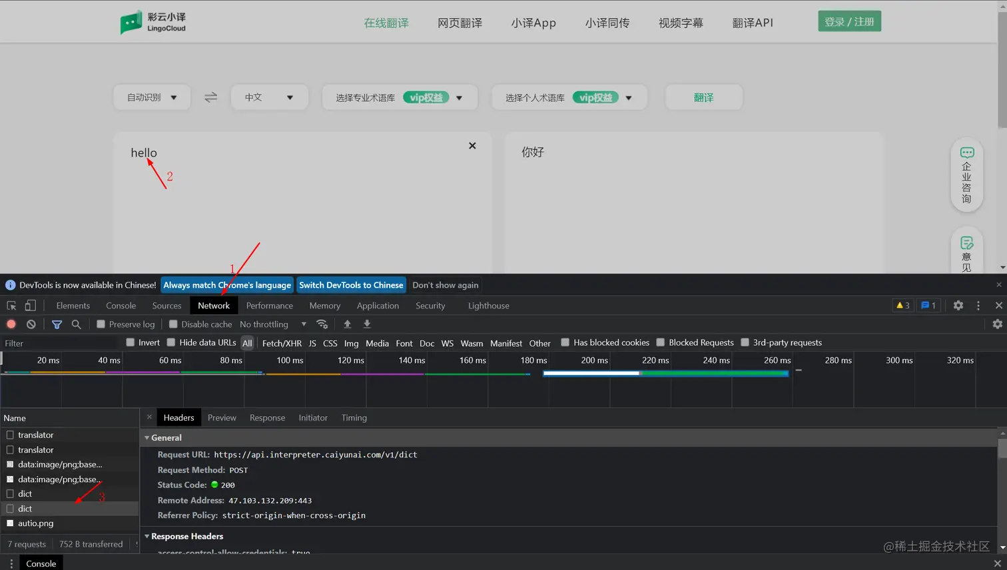The width and height of the screenshot is (1007, 570).
Task: Click Switch DevTools to Chinese button
Action: pyautogui.click(x=351, y=285)
